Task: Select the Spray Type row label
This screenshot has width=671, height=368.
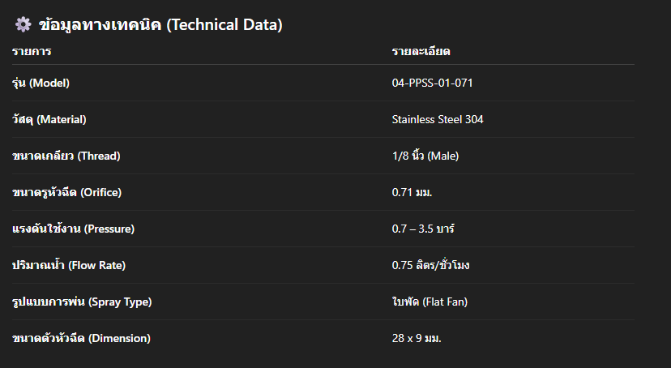Action: point(82,302)
